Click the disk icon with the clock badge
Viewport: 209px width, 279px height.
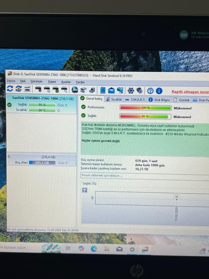(47, 89)
